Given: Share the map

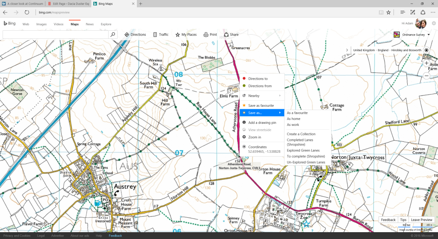Looking at the screenshot, I should pyautogui.click(x=231, y=35).
